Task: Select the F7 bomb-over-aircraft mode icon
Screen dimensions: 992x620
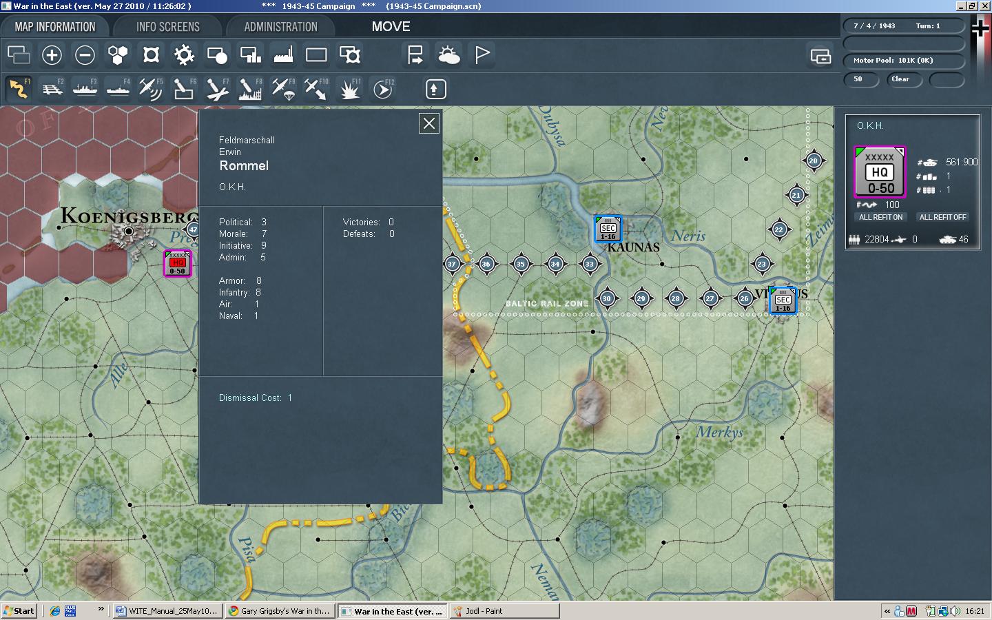Action: click(217, 89)
